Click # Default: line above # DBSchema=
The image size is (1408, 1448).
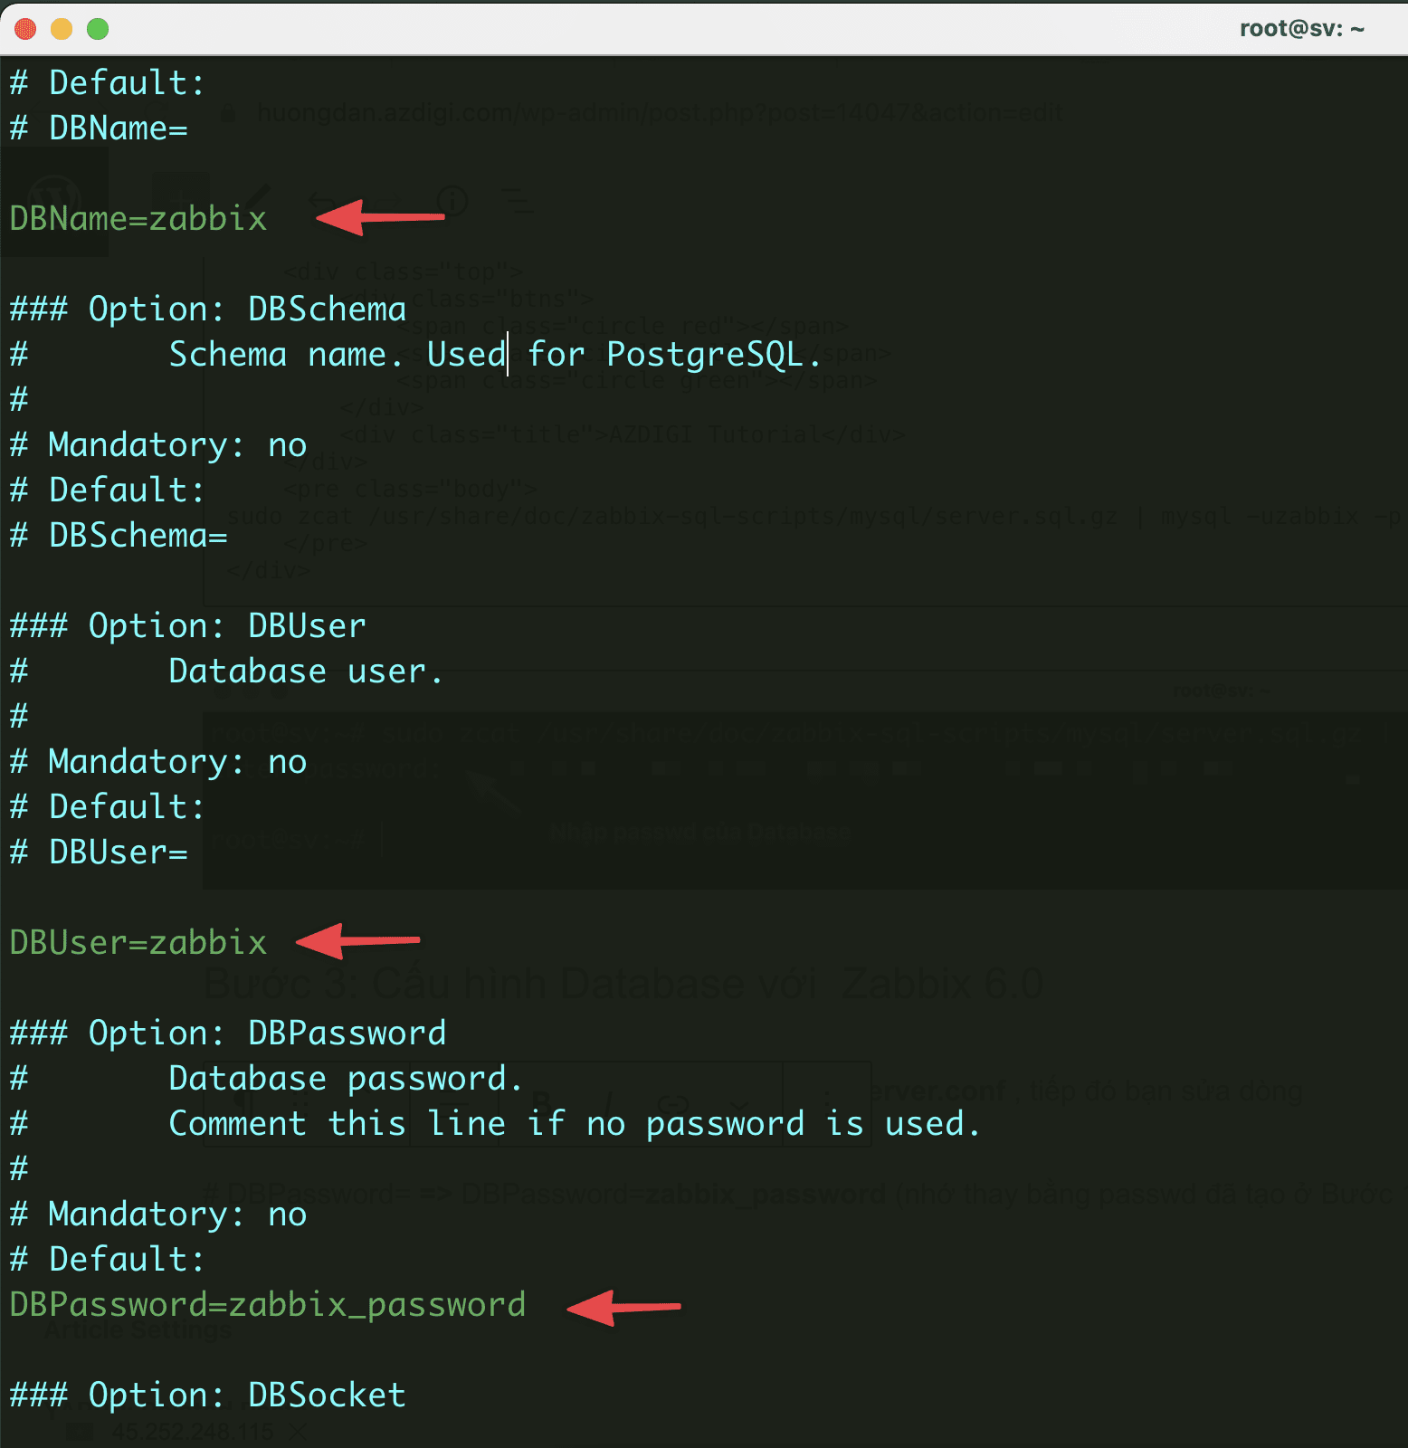click(x=108, y=491)
